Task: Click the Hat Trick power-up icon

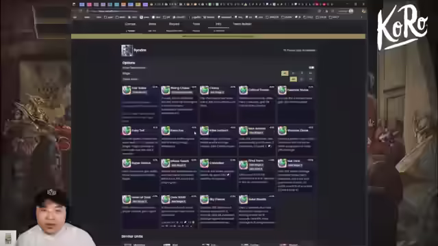Action: [x=282, y=163]
